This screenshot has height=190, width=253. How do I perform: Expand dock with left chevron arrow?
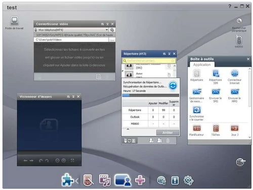pyautogui.click(x=77, y=181)
